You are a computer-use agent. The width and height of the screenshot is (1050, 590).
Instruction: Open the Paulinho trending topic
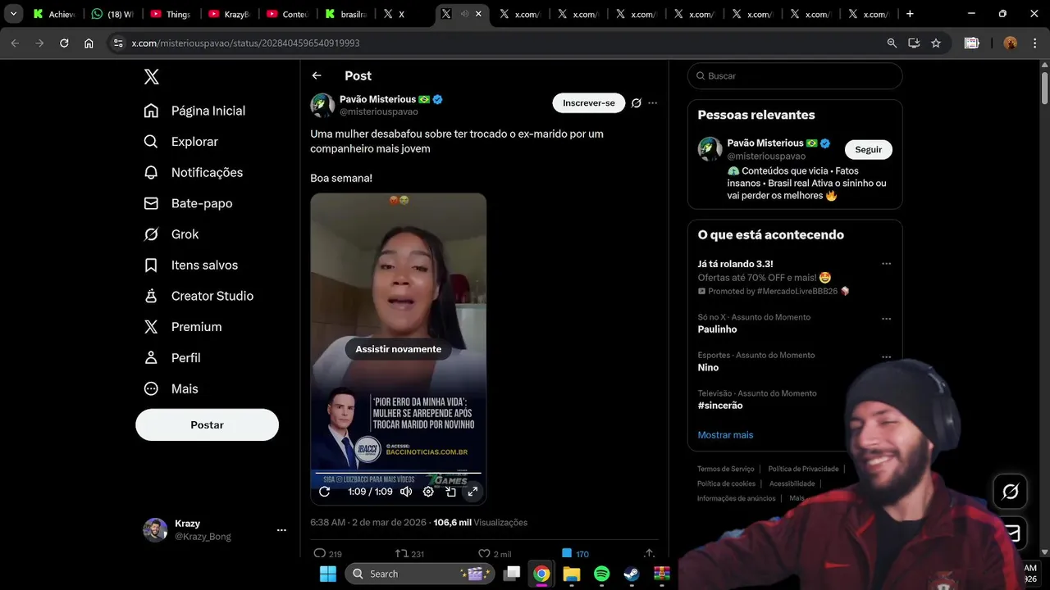(717, 329)
